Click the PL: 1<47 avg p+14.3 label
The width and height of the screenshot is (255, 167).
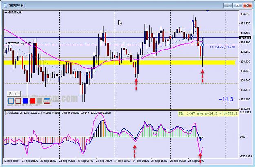pyautogui.click(x=208, y=113)
